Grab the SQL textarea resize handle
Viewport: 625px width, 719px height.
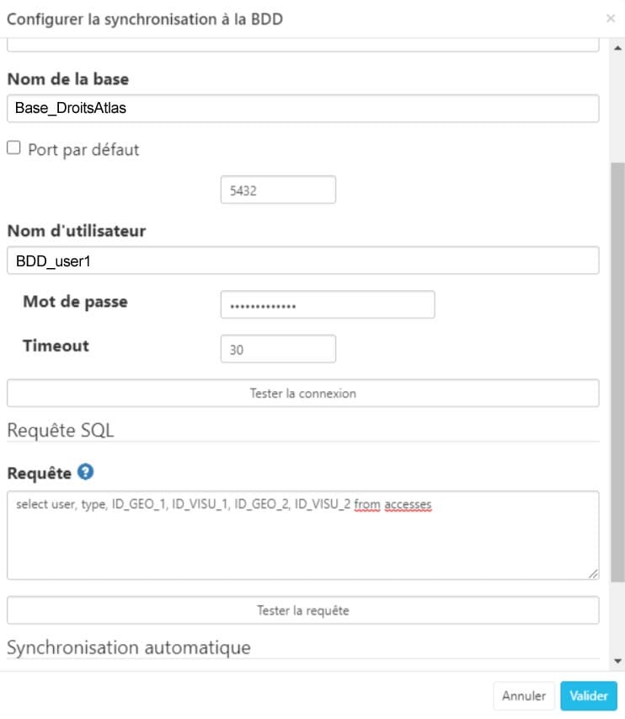coord(593,573)
